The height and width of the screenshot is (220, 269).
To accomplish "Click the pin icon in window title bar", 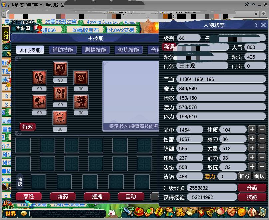I will pyautogui.click(x=247, y=4).
